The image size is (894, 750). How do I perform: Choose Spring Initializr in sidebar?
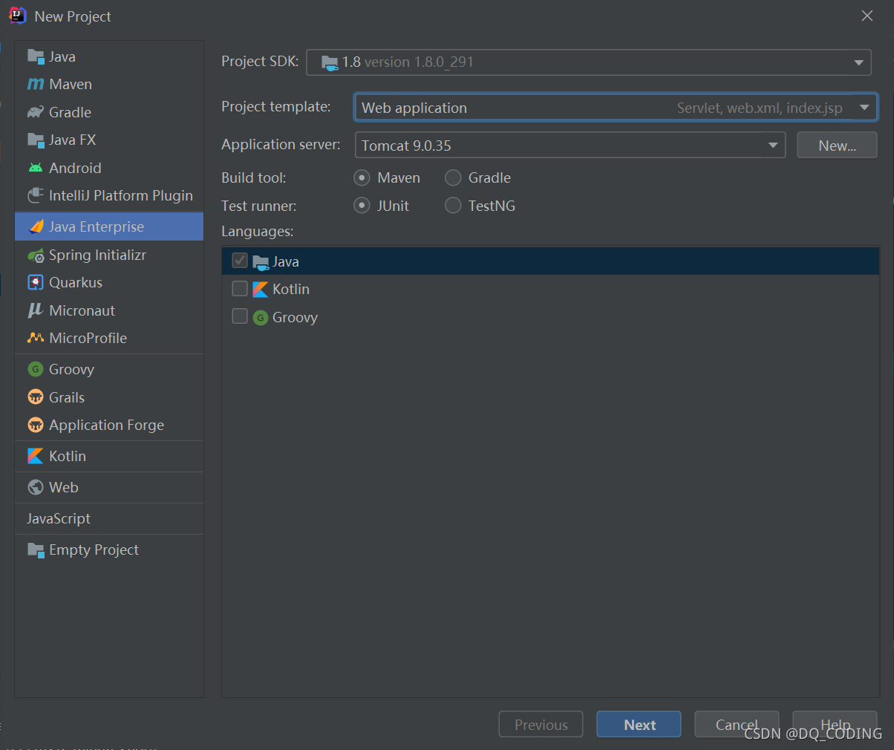point(109,255)
